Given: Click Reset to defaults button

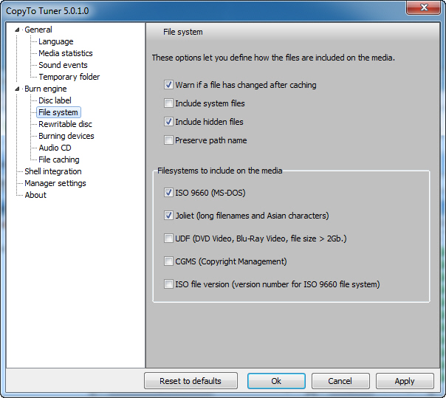Looking at the screenshot, I should pyautogui.click(x=191, y=381).
